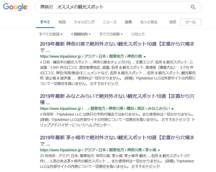
Task: Expand the すべての言語 dropdown
Action: pyautogui.click(x=51, y=34)
